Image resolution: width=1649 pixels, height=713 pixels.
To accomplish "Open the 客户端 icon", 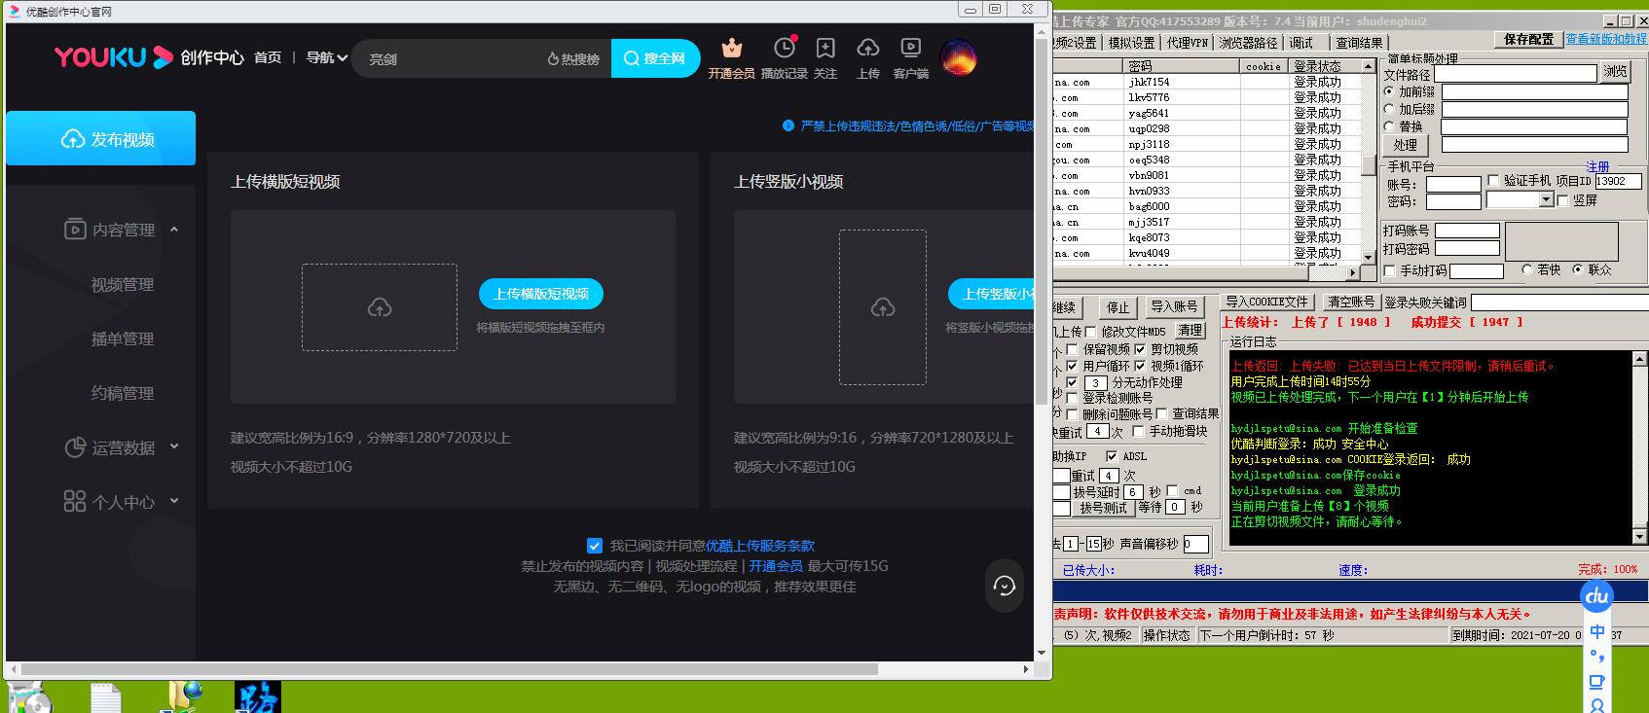I will pos(910,48).
